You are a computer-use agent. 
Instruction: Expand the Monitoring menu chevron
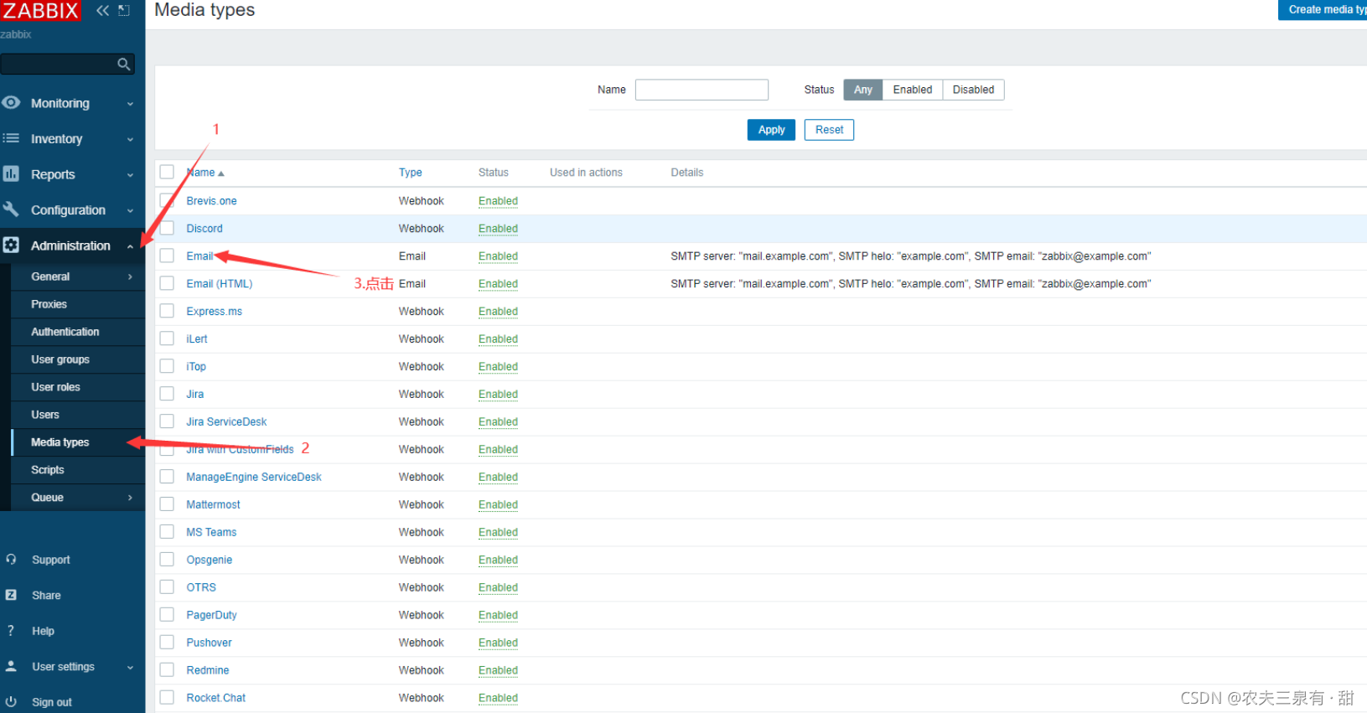[130, 104]
